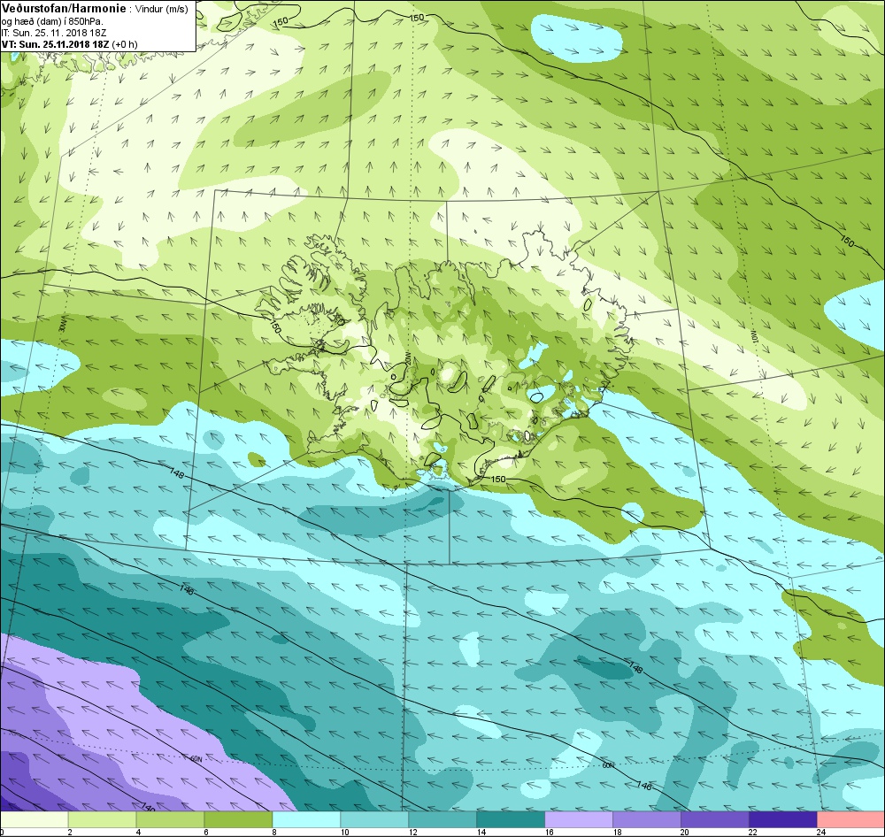Image resolution: width=885 pixels, height=837 pixels.
Task: Click the pale yellow 0–2 m/s legend swatch
Action: 34,819
